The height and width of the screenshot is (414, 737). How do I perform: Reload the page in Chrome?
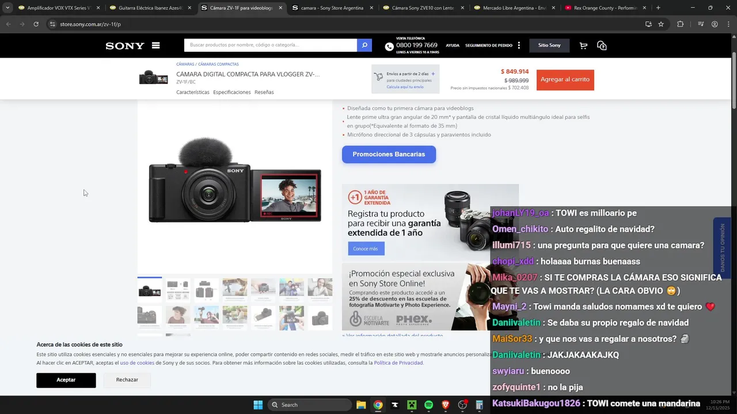[36, 24]
